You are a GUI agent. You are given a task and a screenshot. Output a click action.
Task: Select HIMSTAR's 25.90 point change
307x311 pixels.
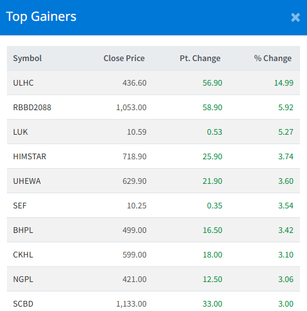(x=212, y=156)
